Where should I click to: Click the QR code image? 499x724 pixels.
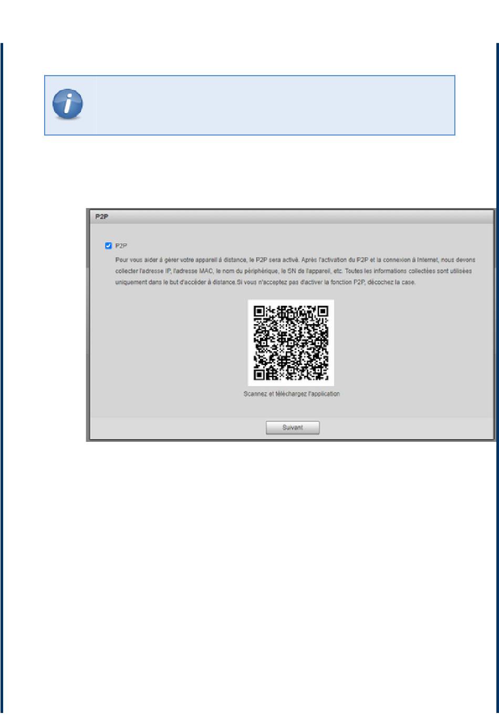(x=291, y=343)
